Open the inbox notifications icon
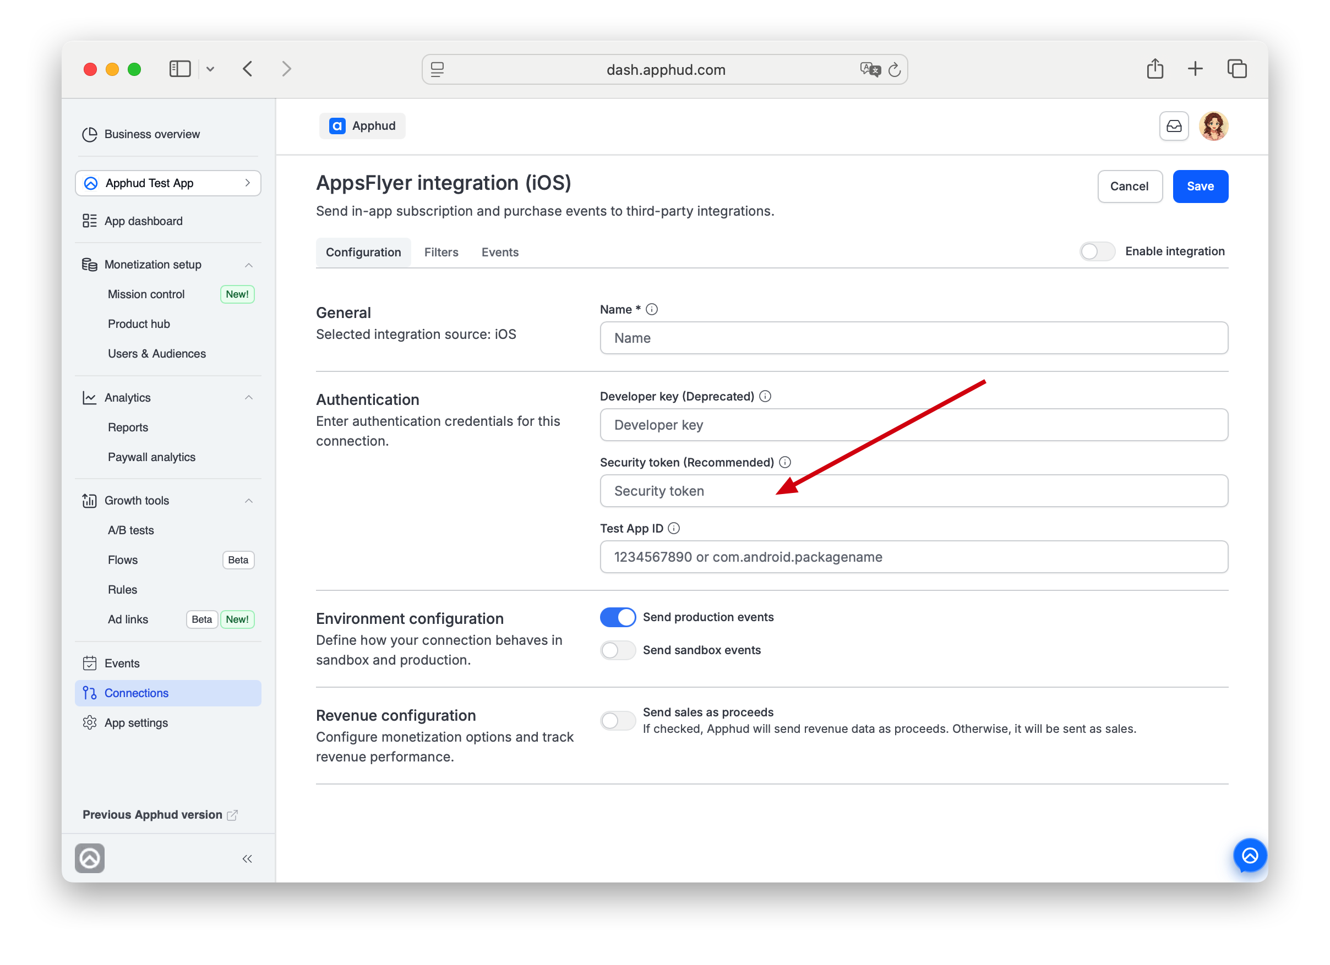Screen dimensions: 1330x965 (1174, 126)
